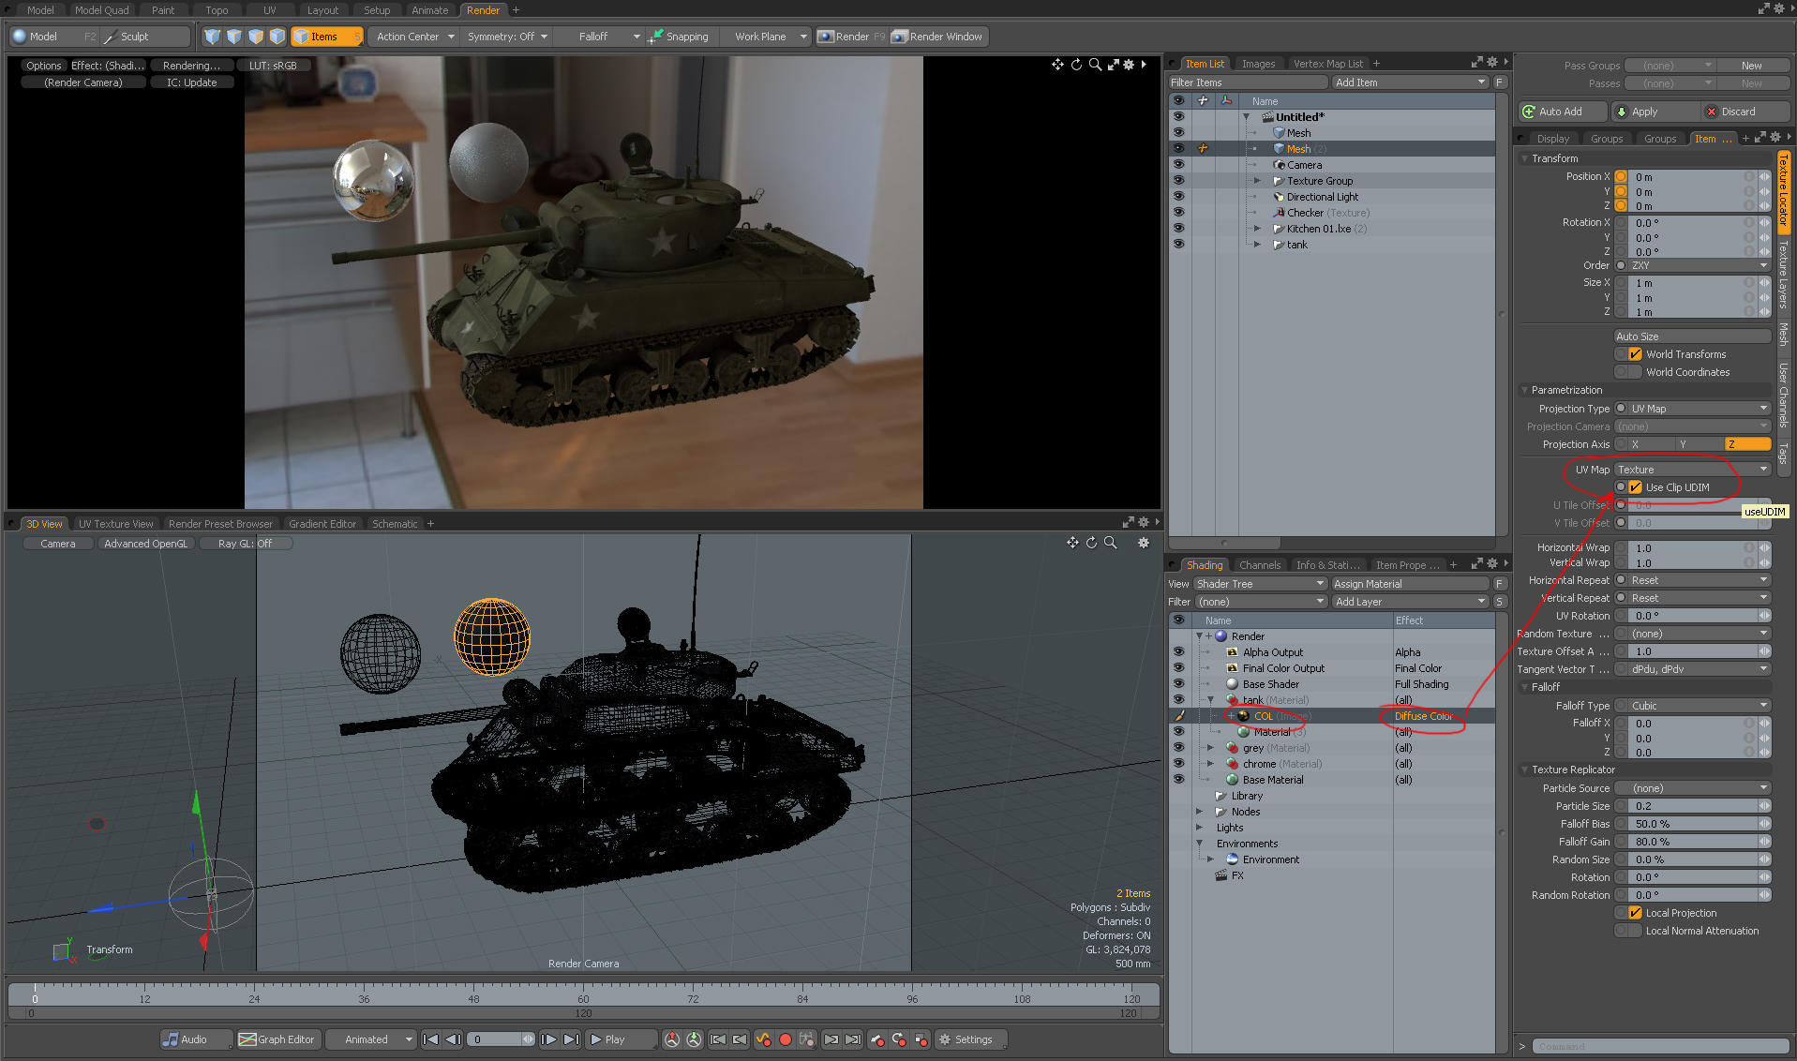
Task: Expand the Texture Group item
Action: 1257,181
